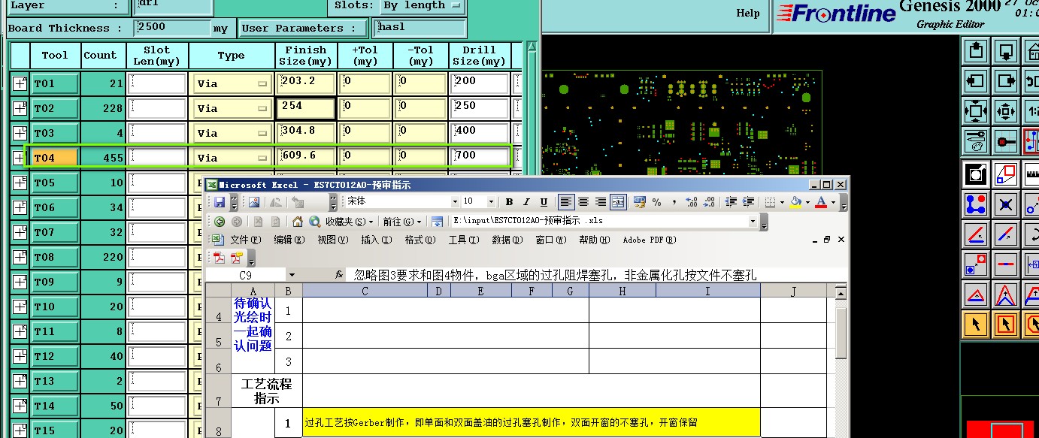1039x438 pixels.
Task: Click the X with blue center dot icon
Action: click(x=1006, y=204)
